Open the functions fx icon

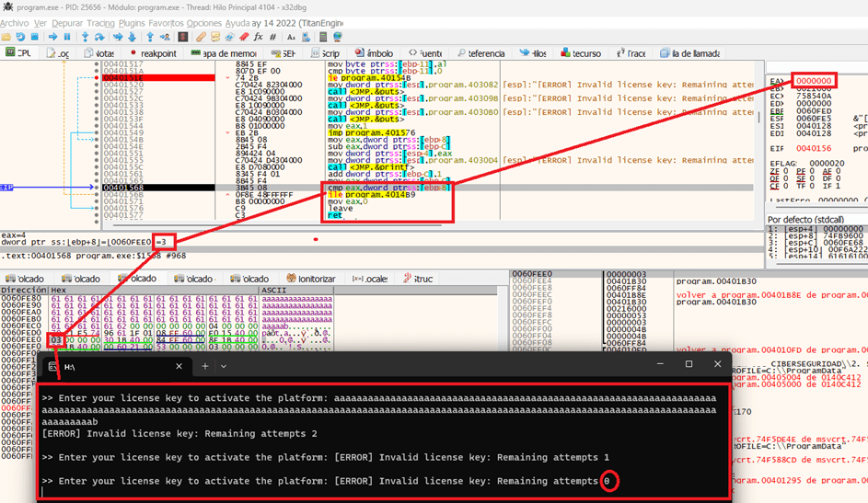tap(259, 37)
